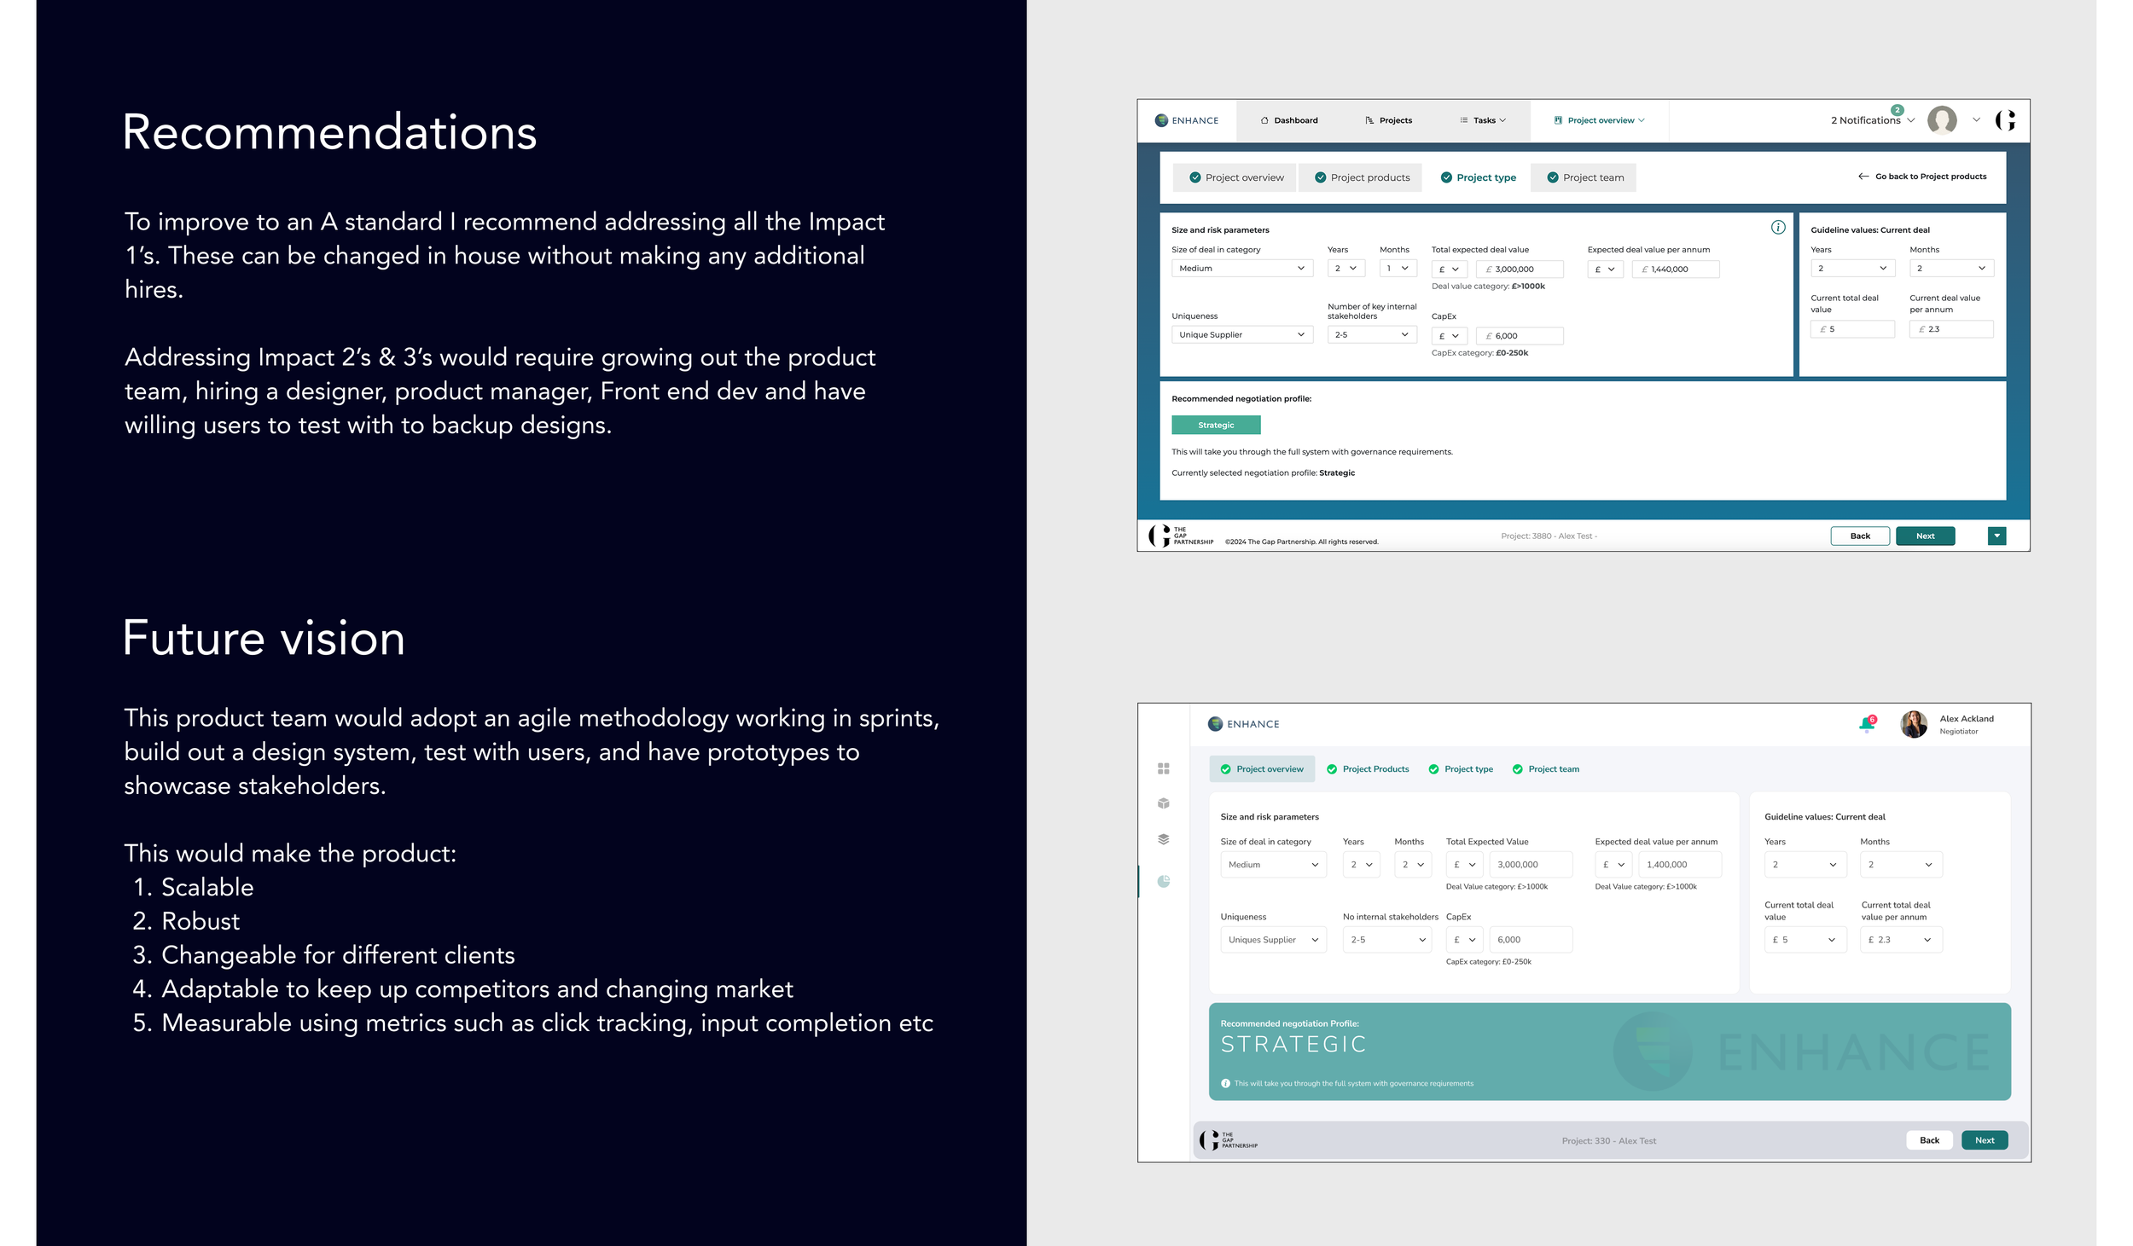Screen dimensions: 2133x1246
Task: Switch to Project overview tab in lower mockup
Action: (1262, 769)
